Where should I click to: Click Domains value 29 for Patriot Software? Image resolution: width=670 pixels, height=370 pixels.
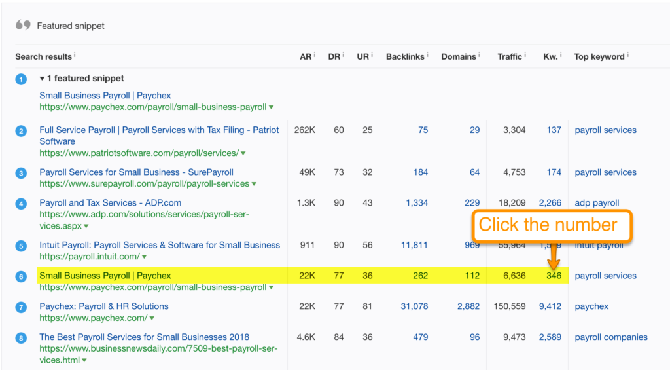point(475,130)
